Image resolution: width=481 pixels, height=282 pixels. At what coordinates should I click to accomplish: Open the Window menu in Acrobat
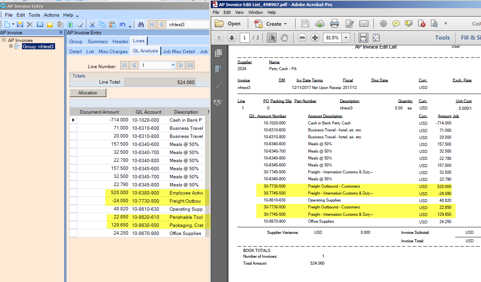pos(256,12)
